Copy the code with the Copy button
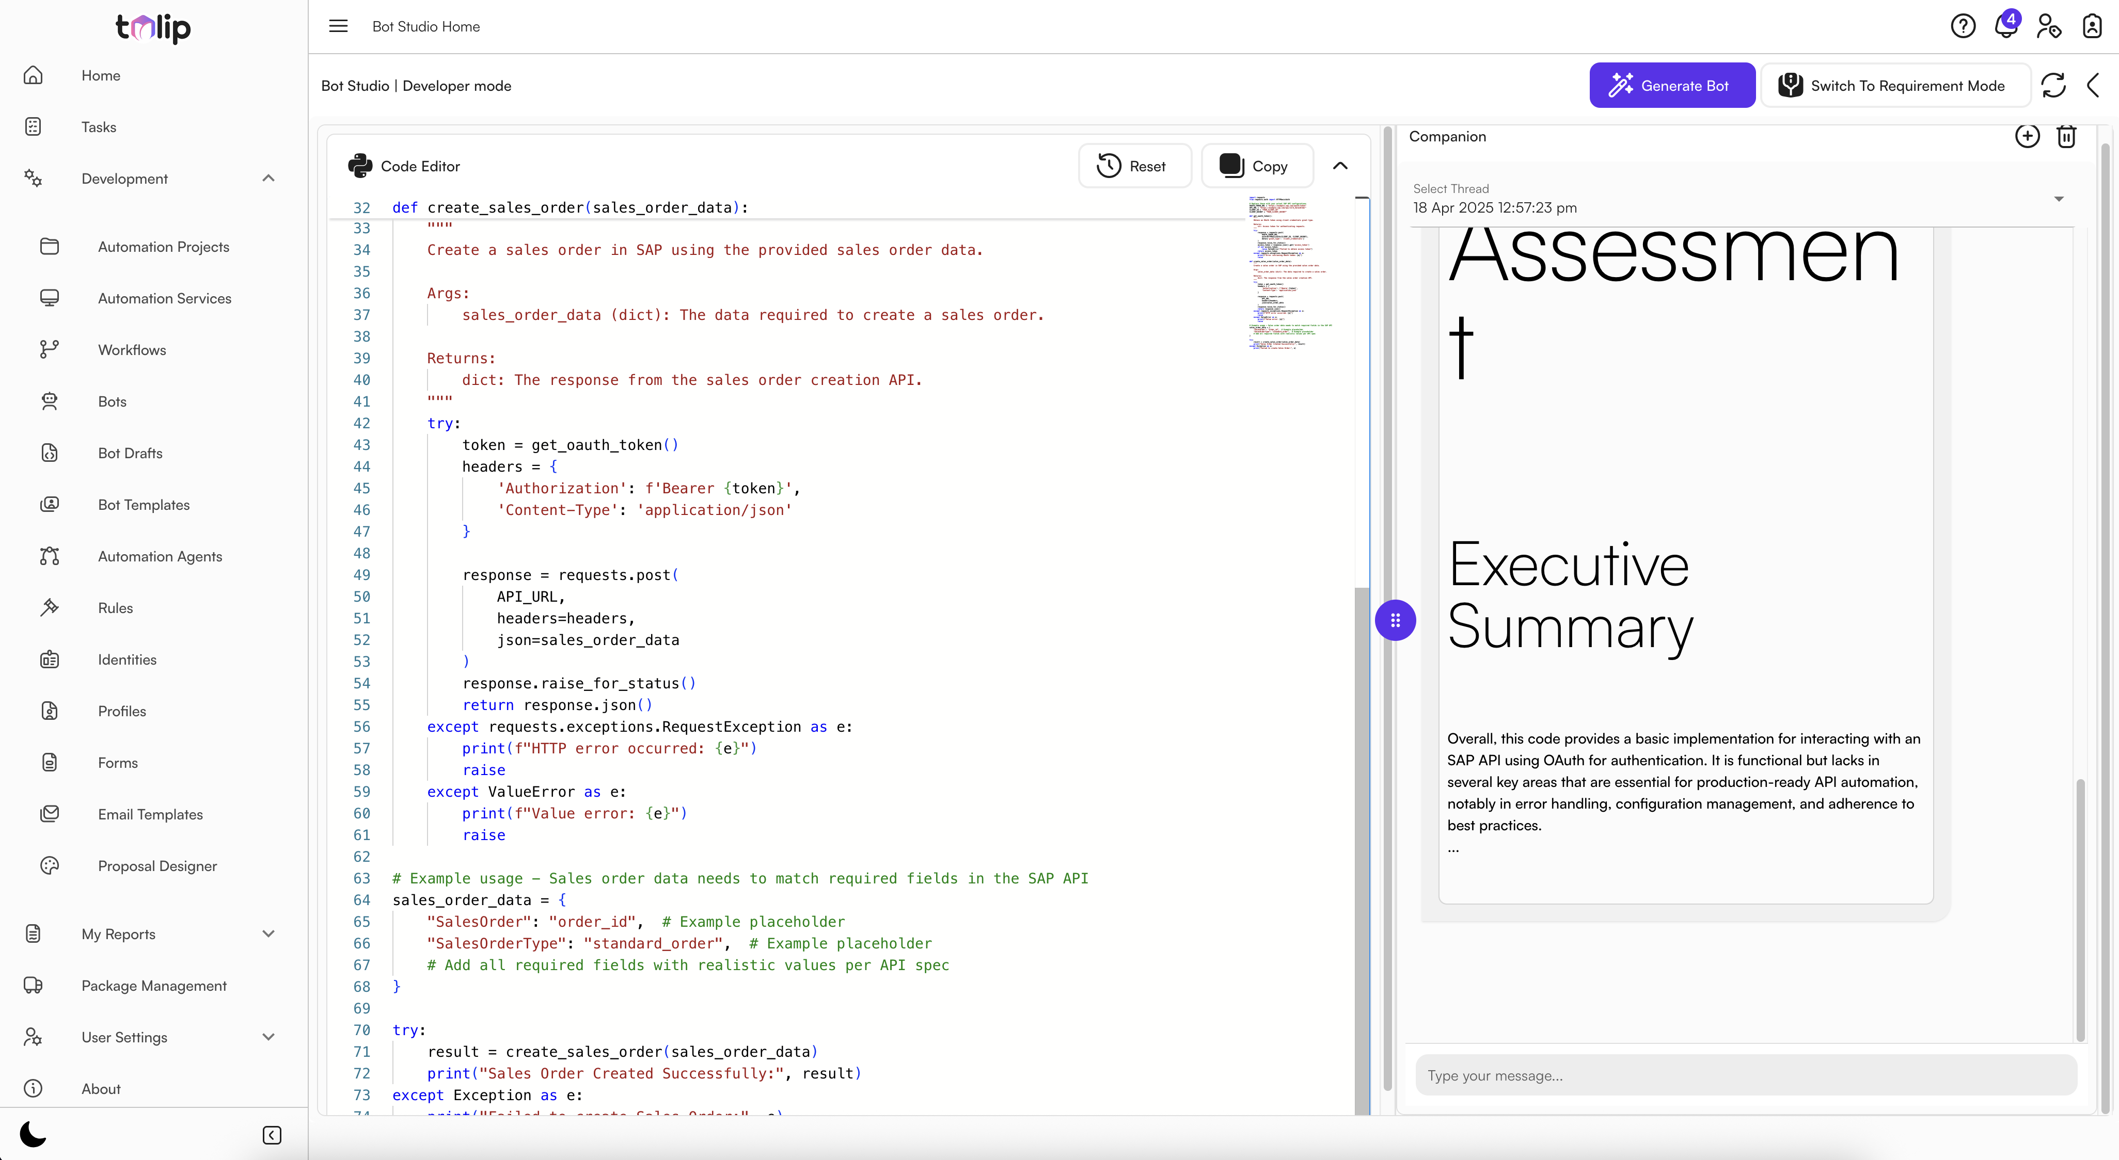The width and height of the screenshot is (2119, 1160). [x=1255, y=166]
